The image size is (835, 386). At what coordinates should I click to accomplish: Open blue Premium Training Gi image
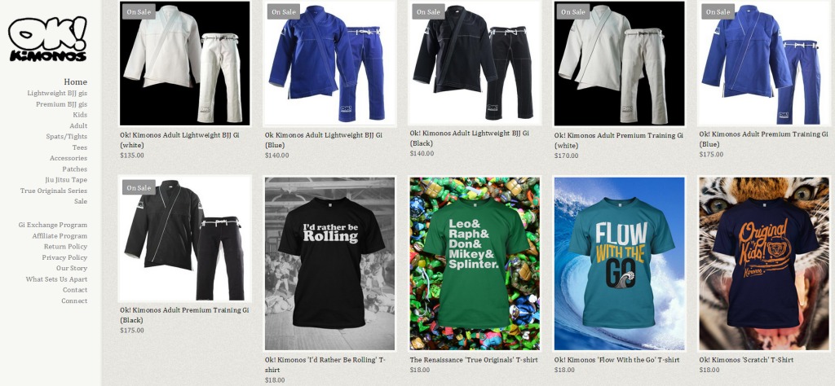point(764,64)
